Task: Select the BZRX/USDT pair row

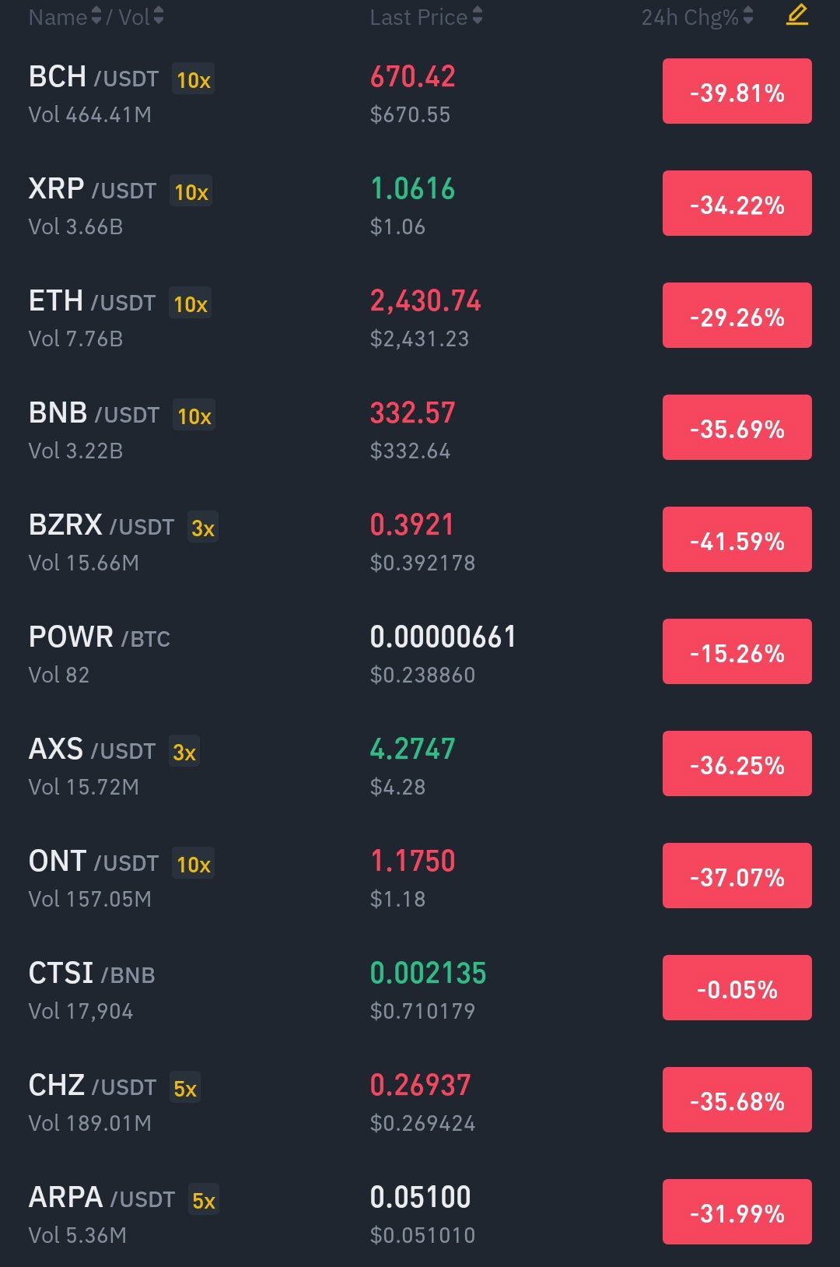Action: (x=420, y=542)
